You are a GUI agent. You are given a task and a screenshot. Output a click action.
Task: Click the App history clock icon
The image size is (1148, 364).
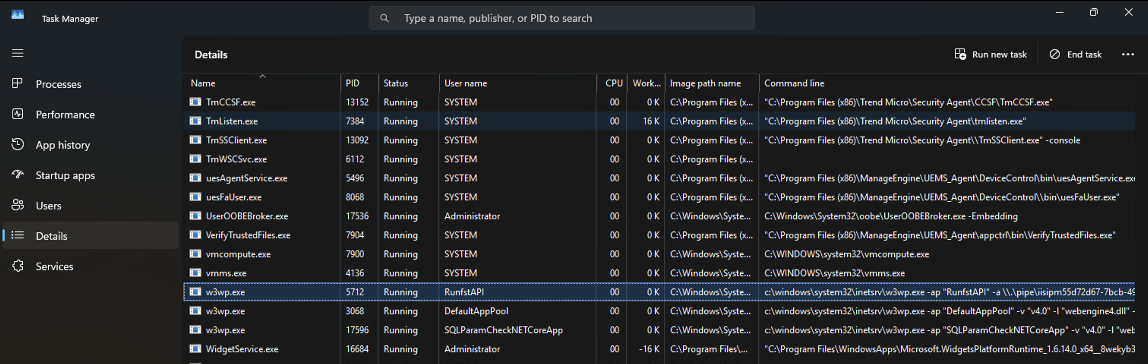pos(17,144)
